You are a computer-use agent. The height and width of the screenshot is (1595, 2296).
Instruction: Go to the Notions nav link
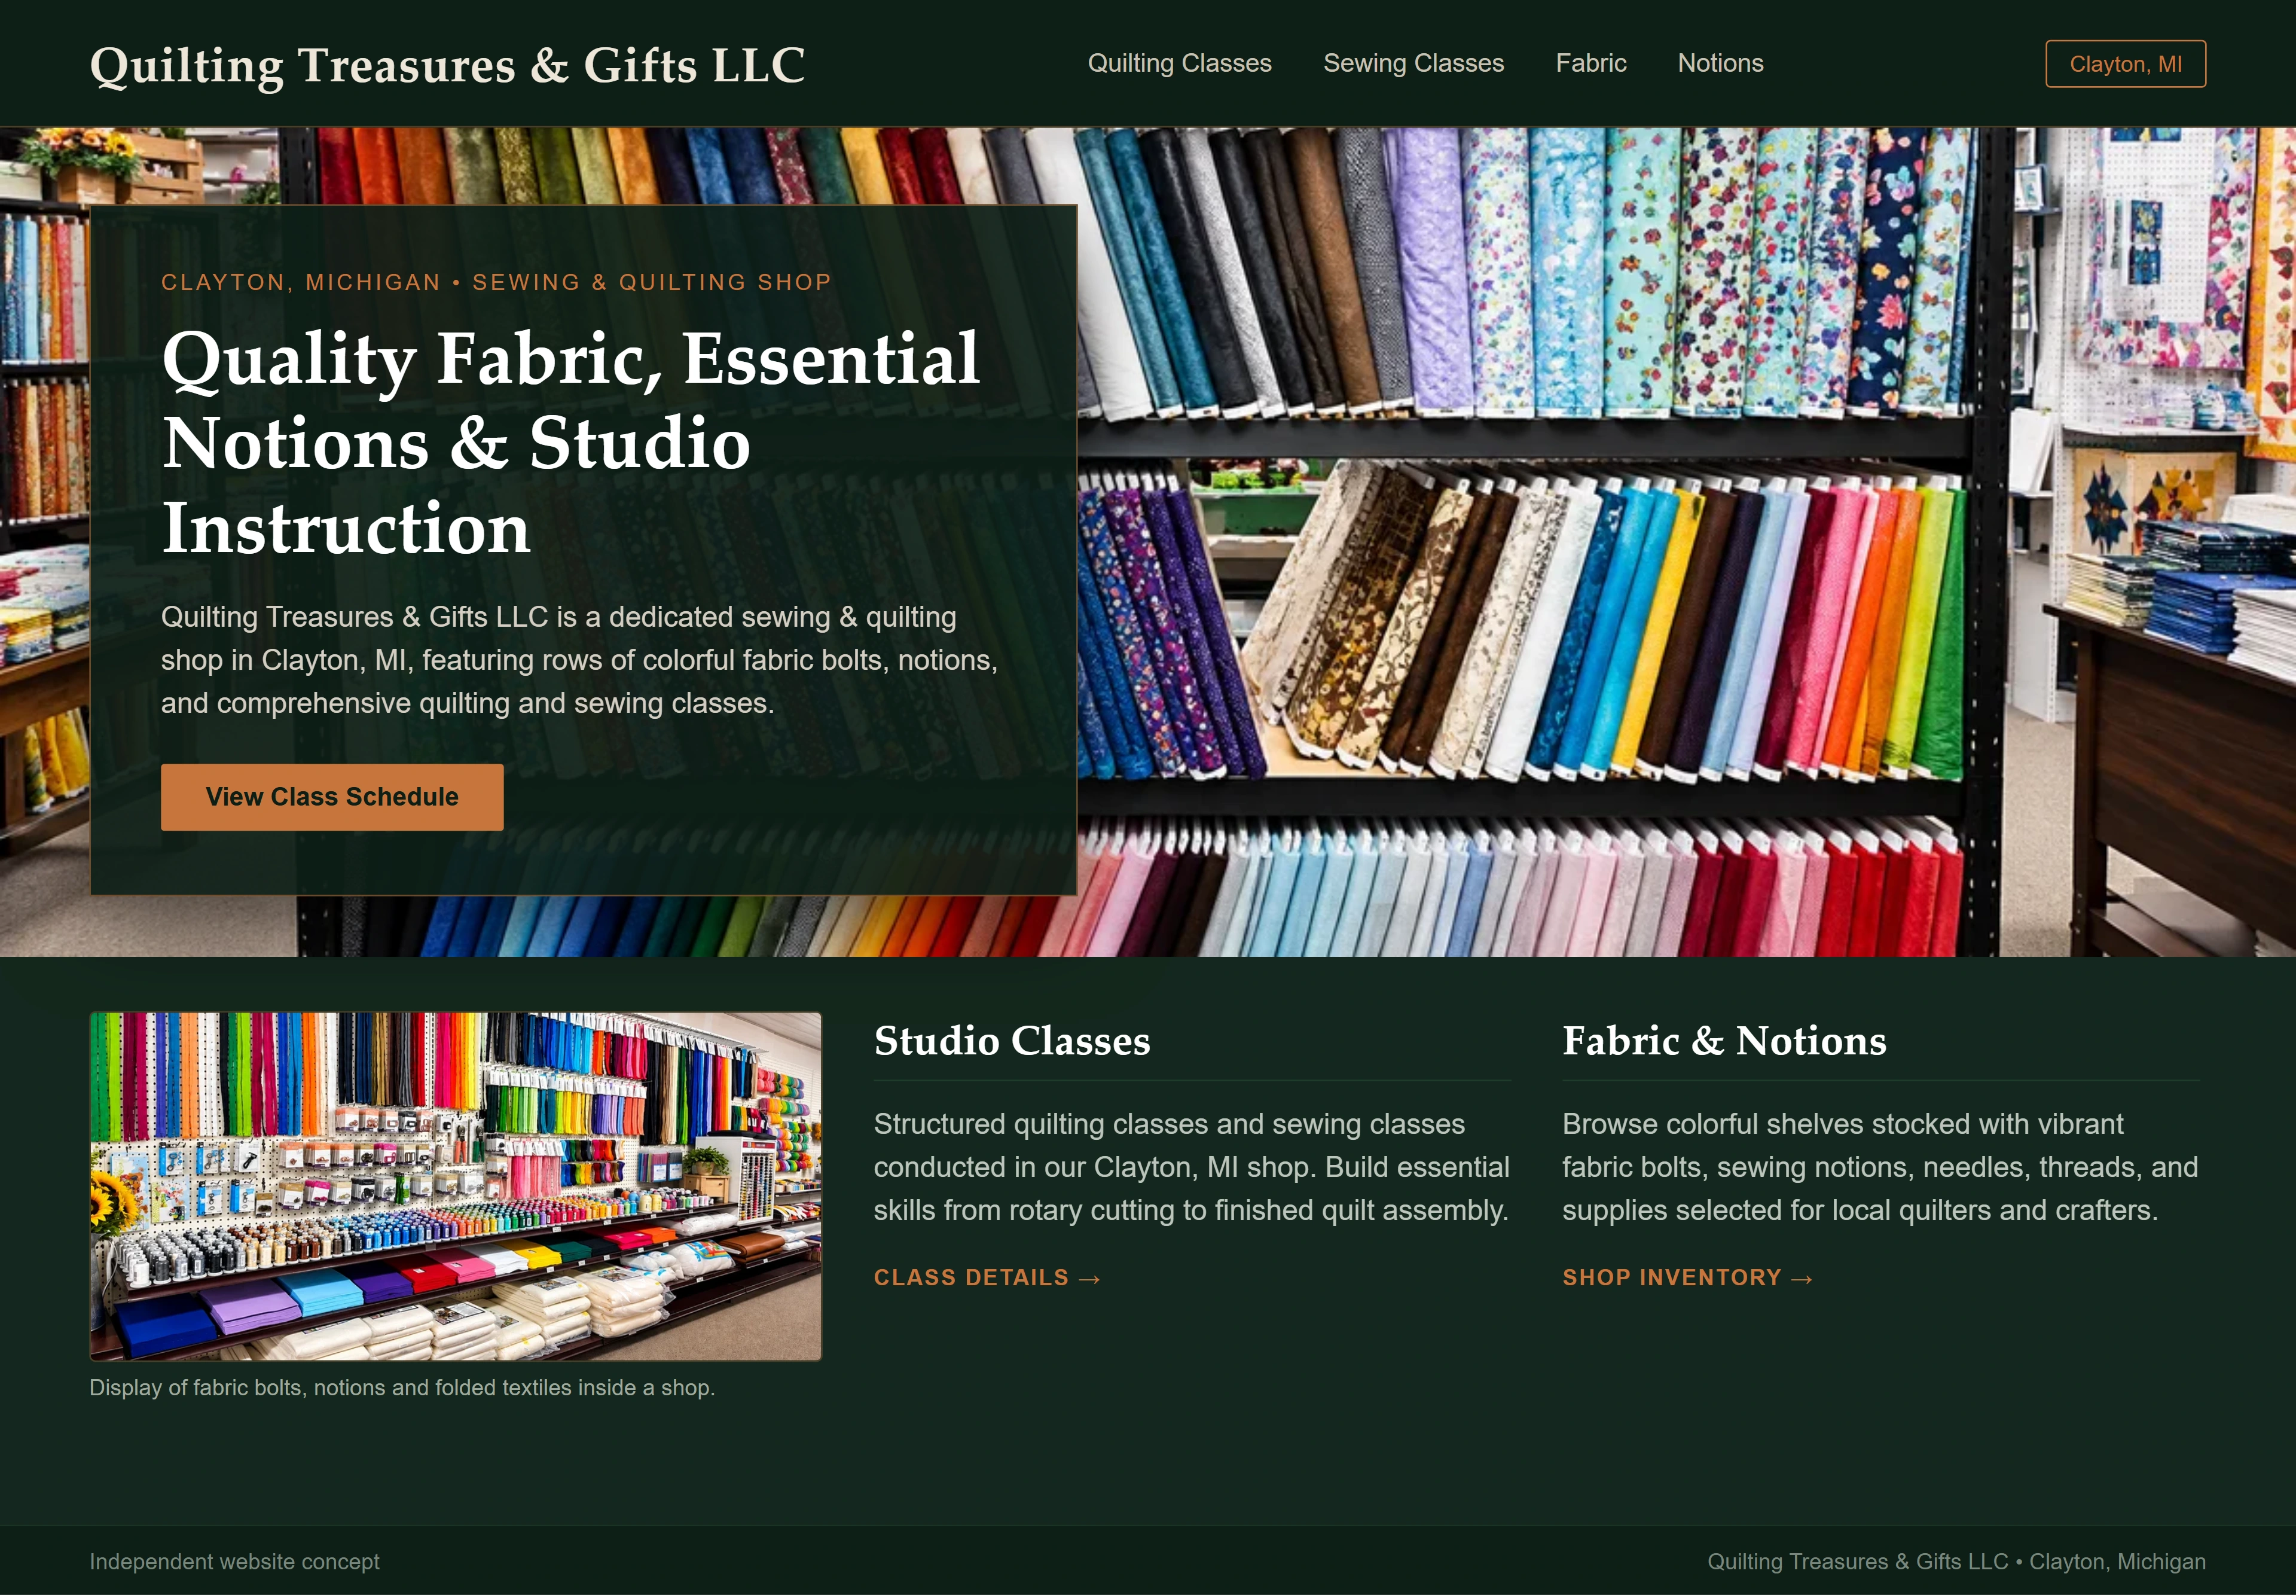[1720, 63]
